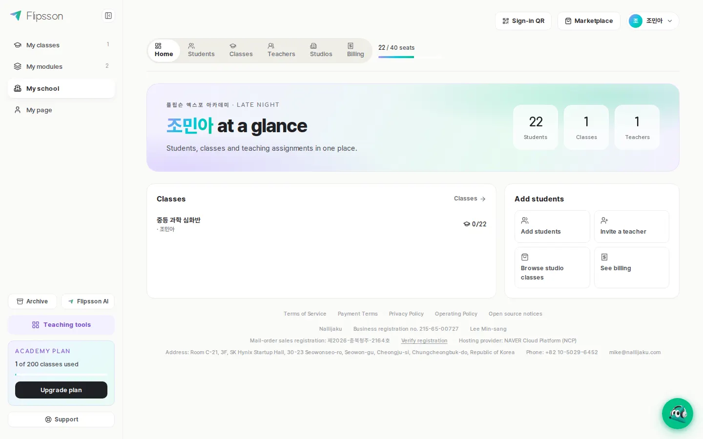Select My school sidebar item

62,88
